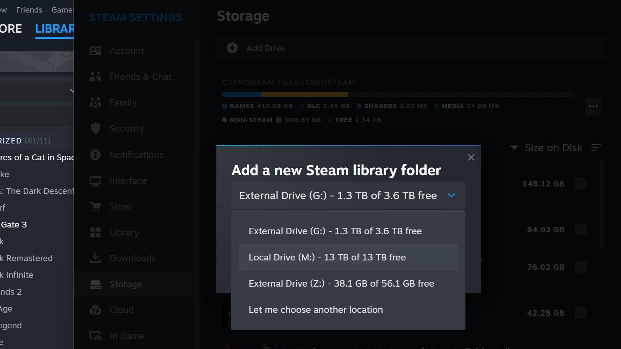Open the Security settings icon
This screenshot has height=349, width=621.
[95, 128]
